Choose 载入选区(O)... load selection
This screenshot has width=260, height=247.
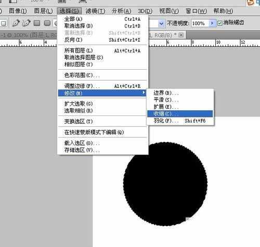[102, 143]
